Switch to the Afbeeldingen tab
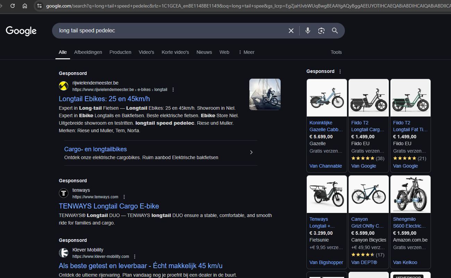Screen dimensions: 451x278 [x=88, y=52]
